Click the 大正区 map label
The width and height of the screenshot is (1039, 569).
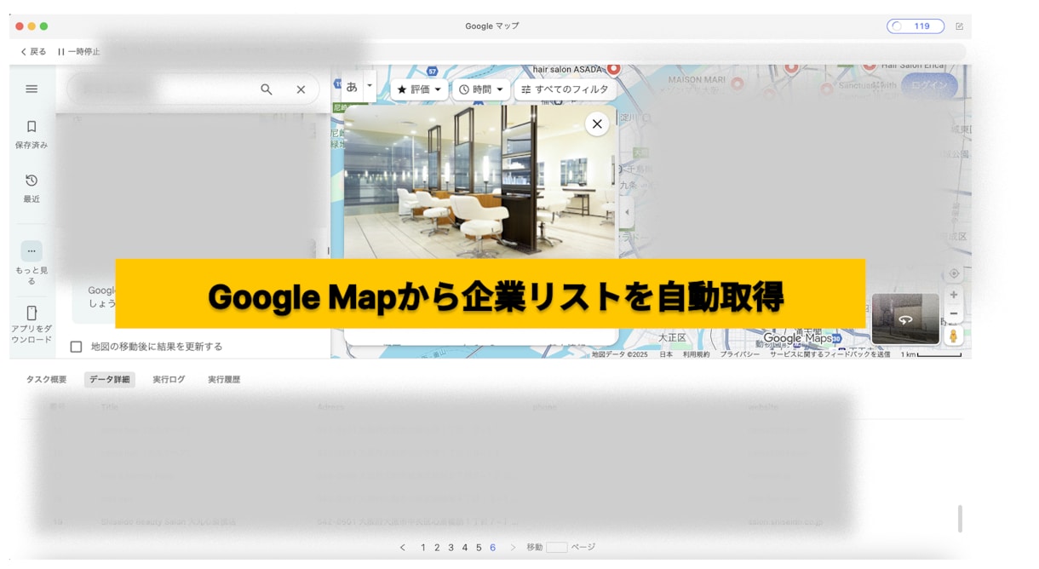coord(672,338)
